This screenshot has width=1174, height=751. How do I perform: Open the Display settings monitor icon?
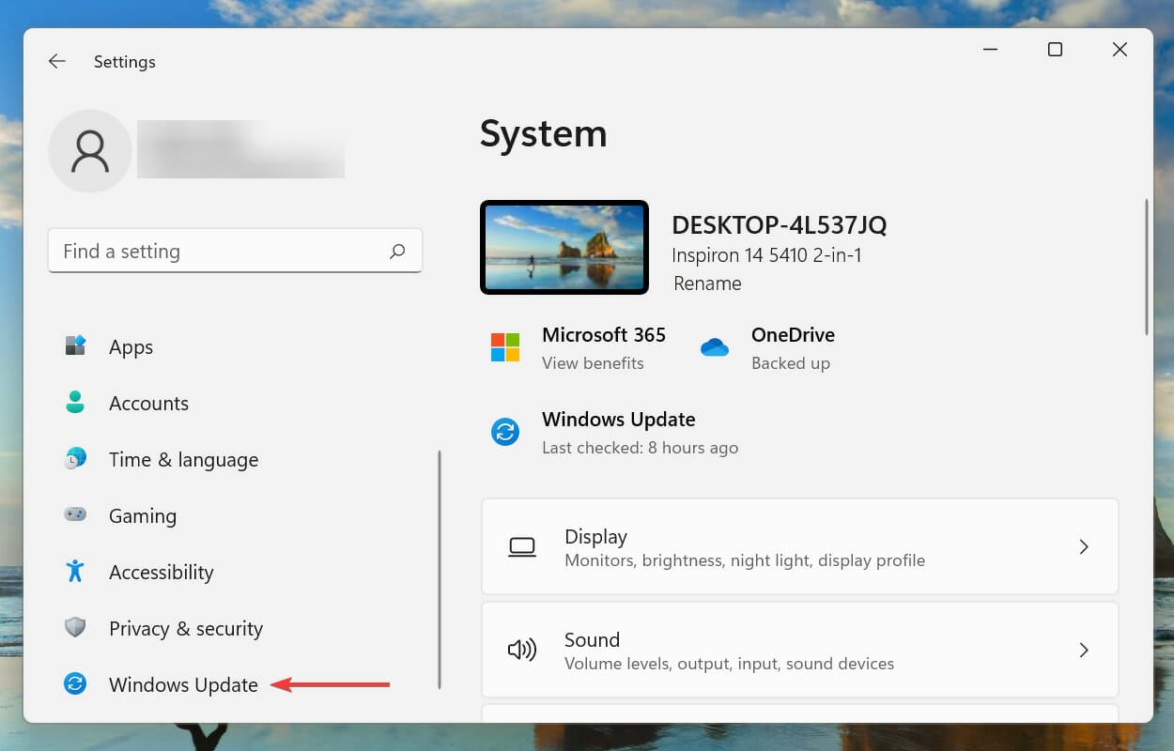click(522, 546)
